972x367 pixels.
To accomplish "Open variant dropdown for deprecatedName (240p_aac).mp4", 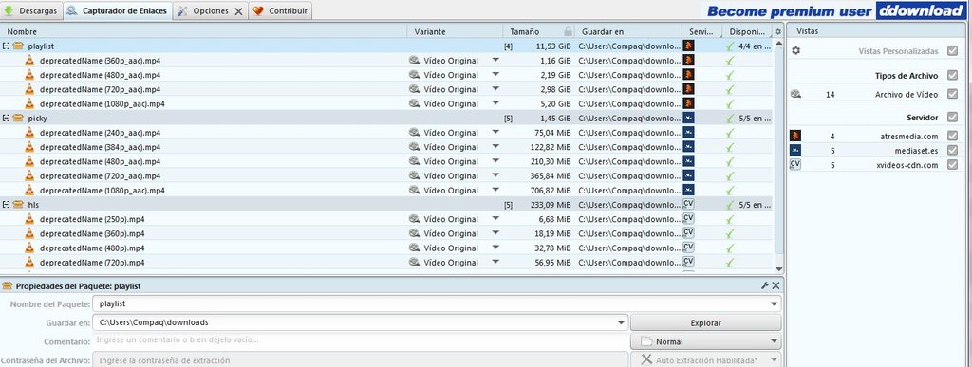I will pyautogui.click(x=495, y=133).
